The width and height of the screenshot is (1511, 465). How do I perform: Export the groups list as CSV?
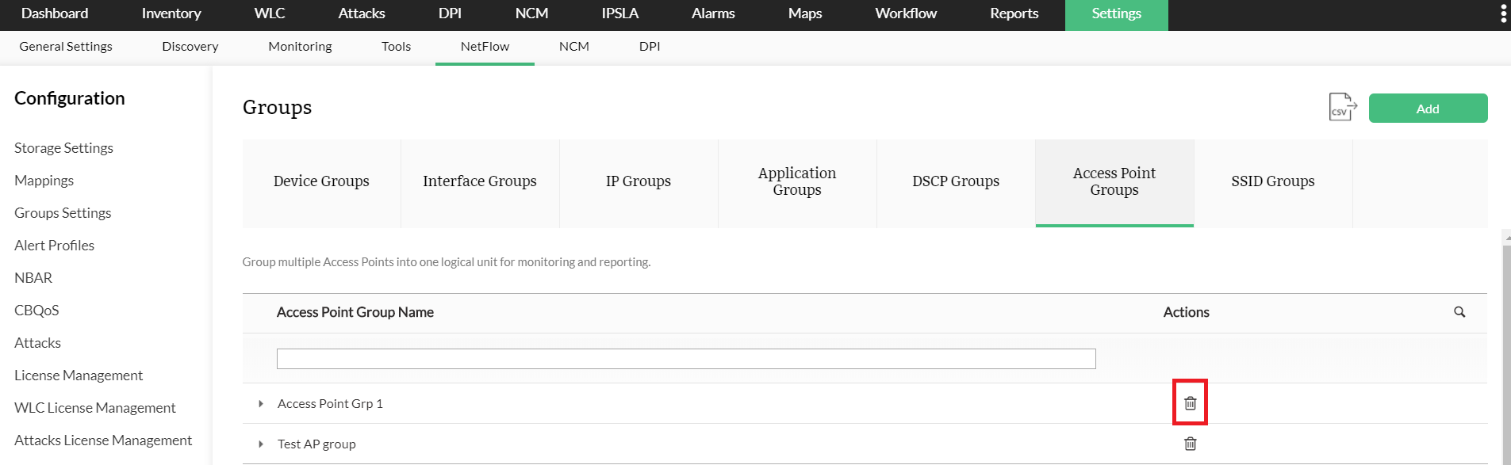[1342, 108]
